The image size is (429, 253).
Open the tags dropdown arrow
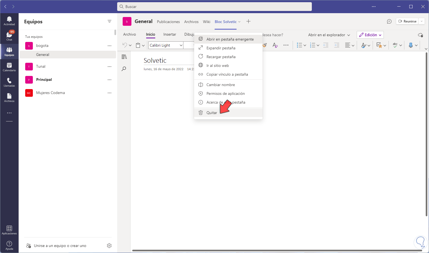(385, 46)
